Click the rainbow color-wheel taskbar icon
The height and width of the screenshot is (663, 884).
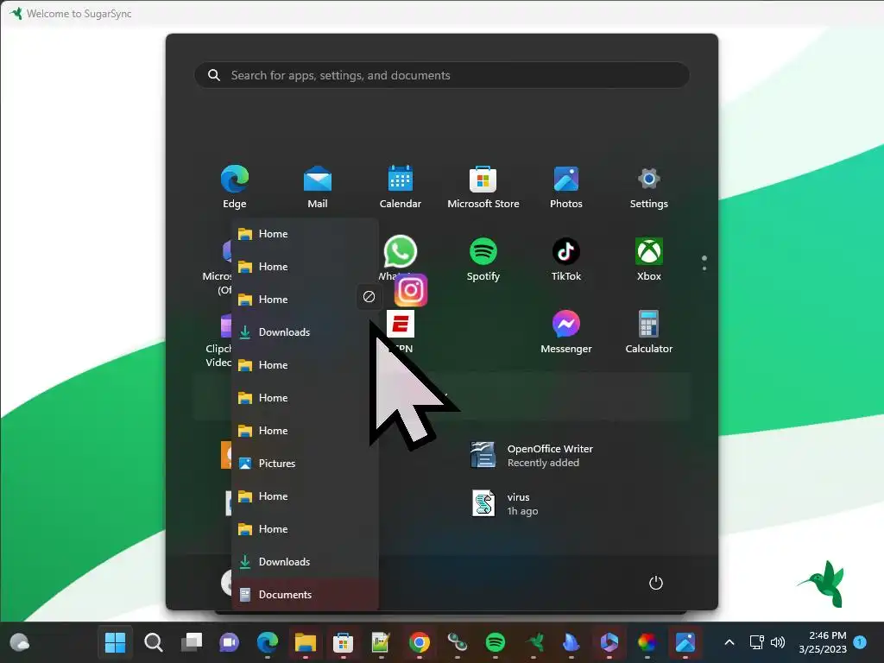tap(647, 642)
